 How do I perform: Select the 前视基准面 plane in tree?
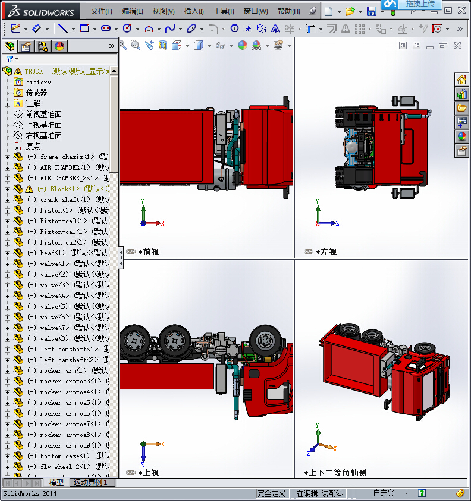pos(43,115)
